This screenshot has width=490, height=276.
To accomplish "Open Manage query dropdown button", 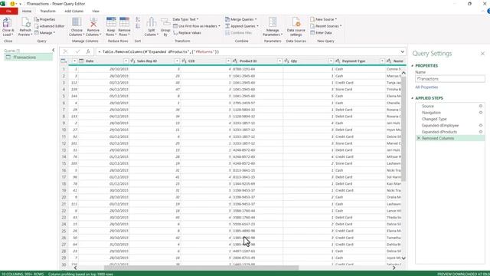I will [44, 33].
